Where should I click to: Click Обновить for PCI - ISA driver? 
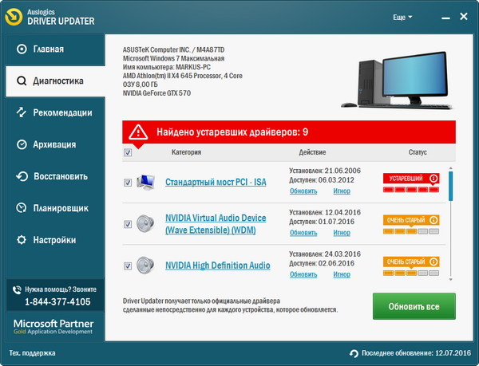(x=303, y=191)
